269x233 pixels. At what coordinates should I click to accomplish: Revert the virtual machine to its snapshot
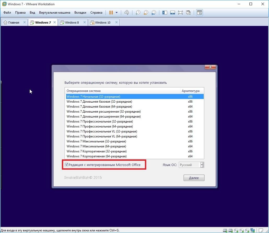[x=146, y=13]
